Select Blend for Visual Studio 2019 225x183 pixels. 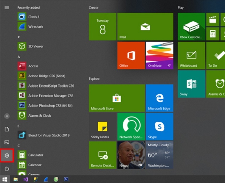point(49,135)
